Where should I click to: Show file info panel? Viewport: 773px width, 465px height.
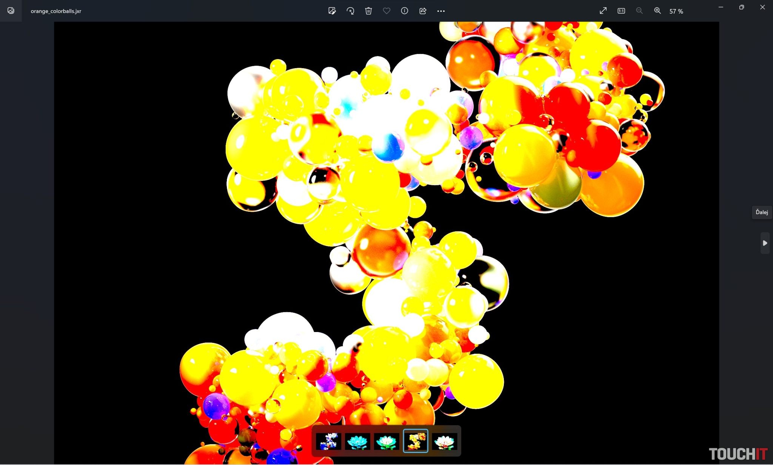coord(405,11)
